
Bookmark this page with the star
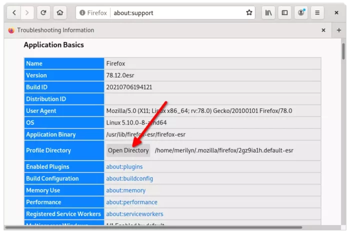pos(249,12)
